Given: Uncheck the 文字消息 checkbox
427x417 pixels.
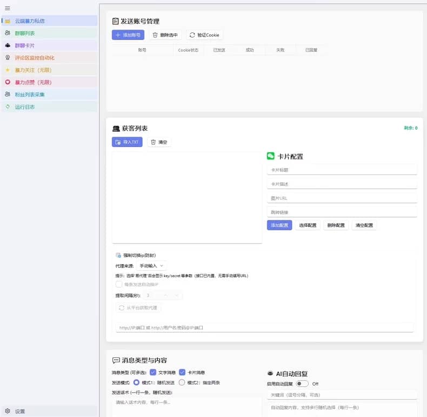Looking at the screenshot, I should pyautogui.click(x=153, y=372).
